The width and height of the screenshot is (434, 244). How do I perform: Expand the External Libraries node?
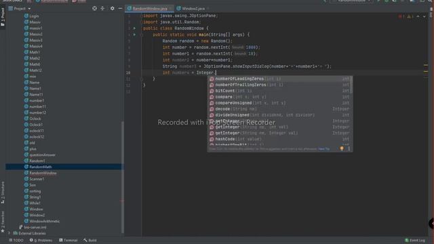click(9, 233)
